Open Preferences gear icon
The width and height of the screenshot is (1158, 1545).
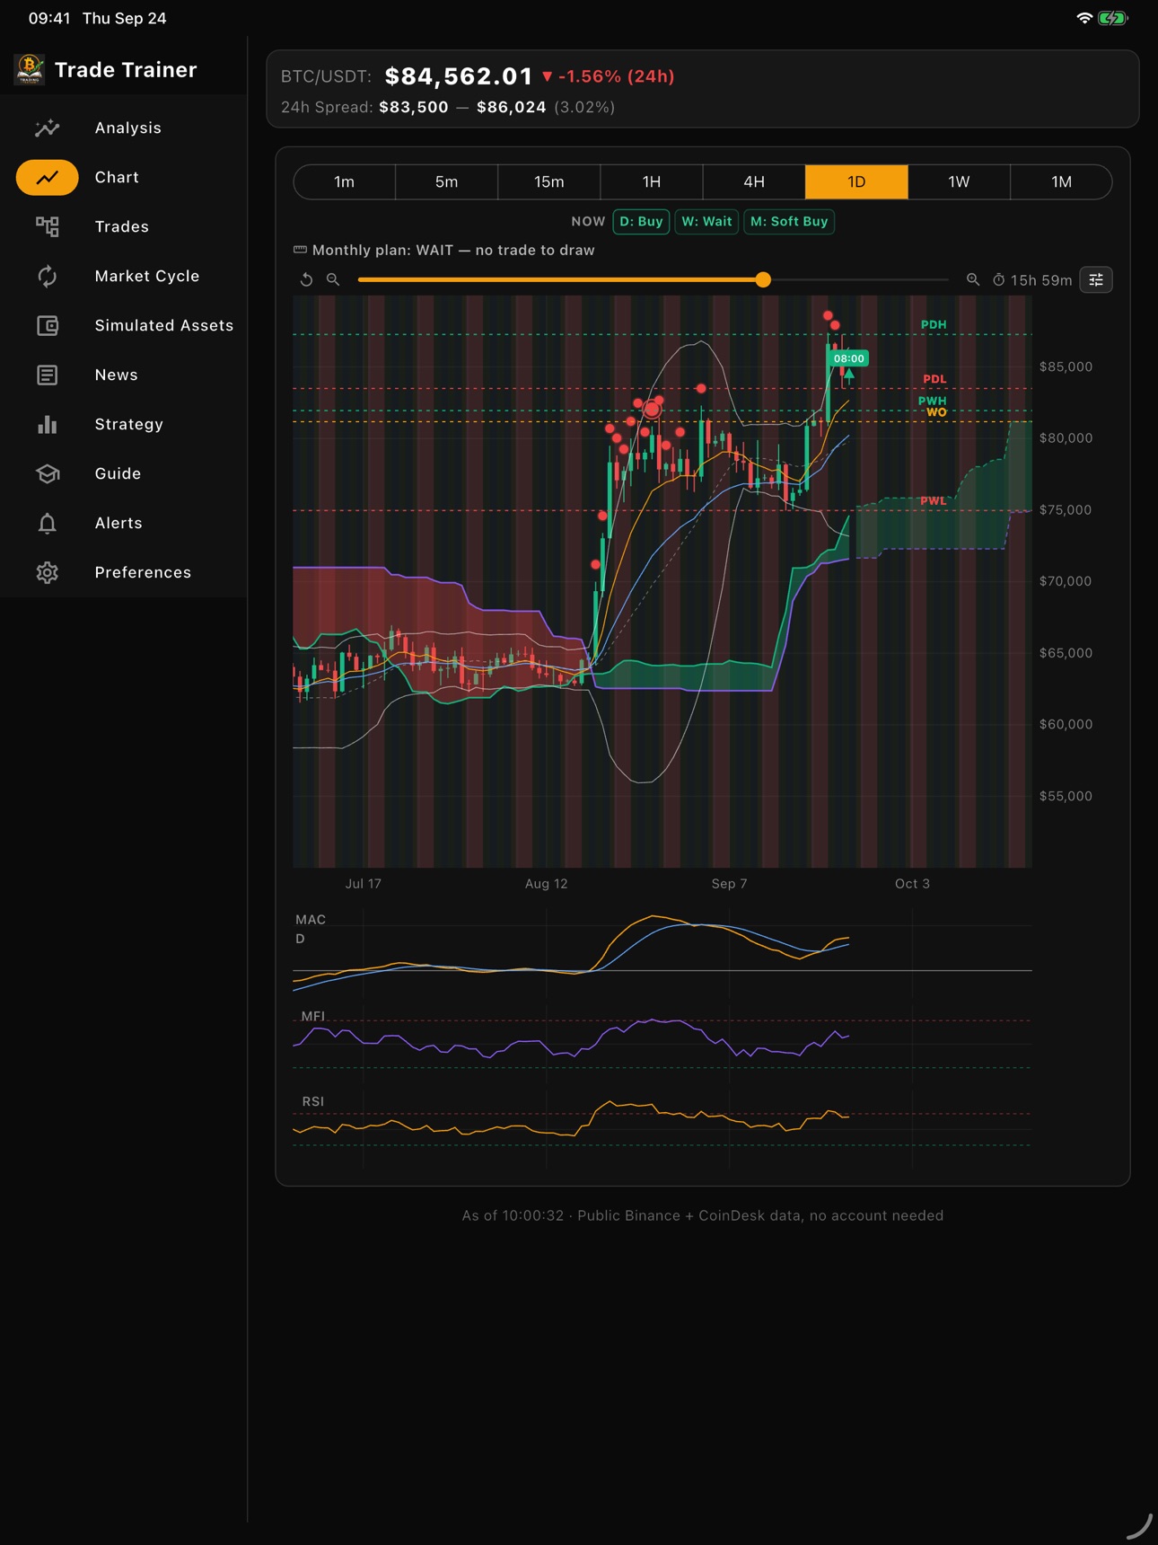pyautogui.click(x=48, y=573)
